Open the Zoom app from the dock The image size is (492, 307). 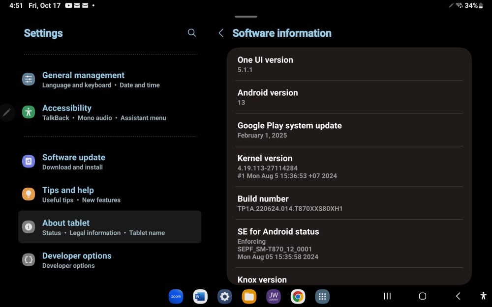point(176,296)
